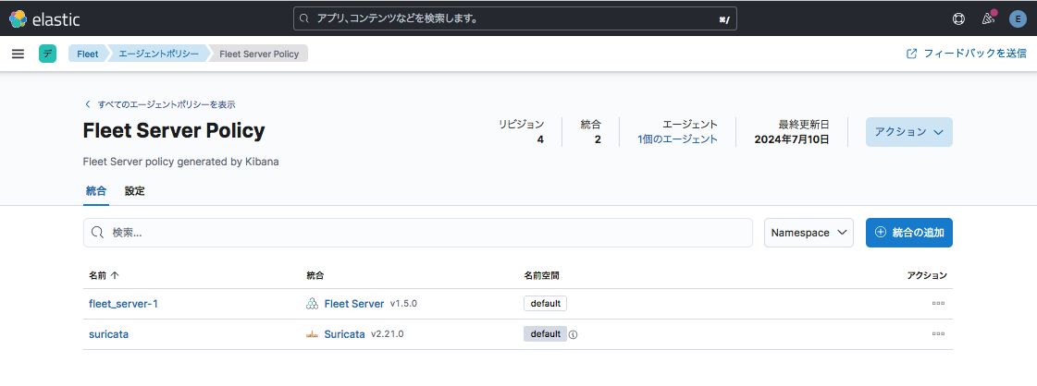Image resolution: width=1037 pixels, height=386 pixels.
Task: Sort the table by 名前 column
Action: 104,275
